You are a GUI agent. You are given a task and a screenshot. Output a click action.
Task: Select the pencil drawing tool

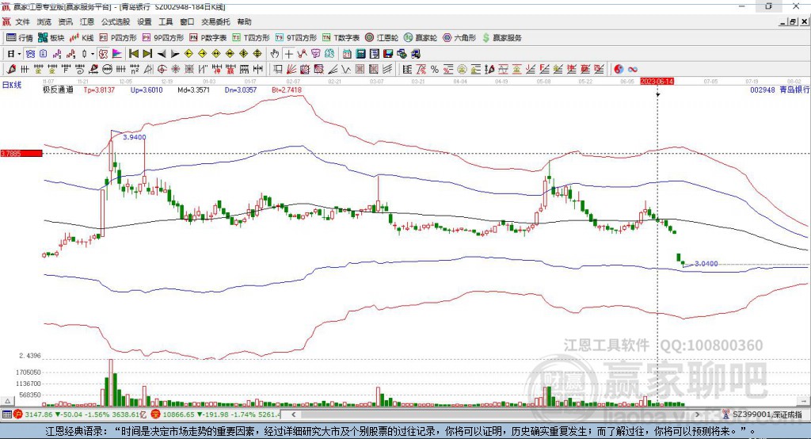pos(11,69)
